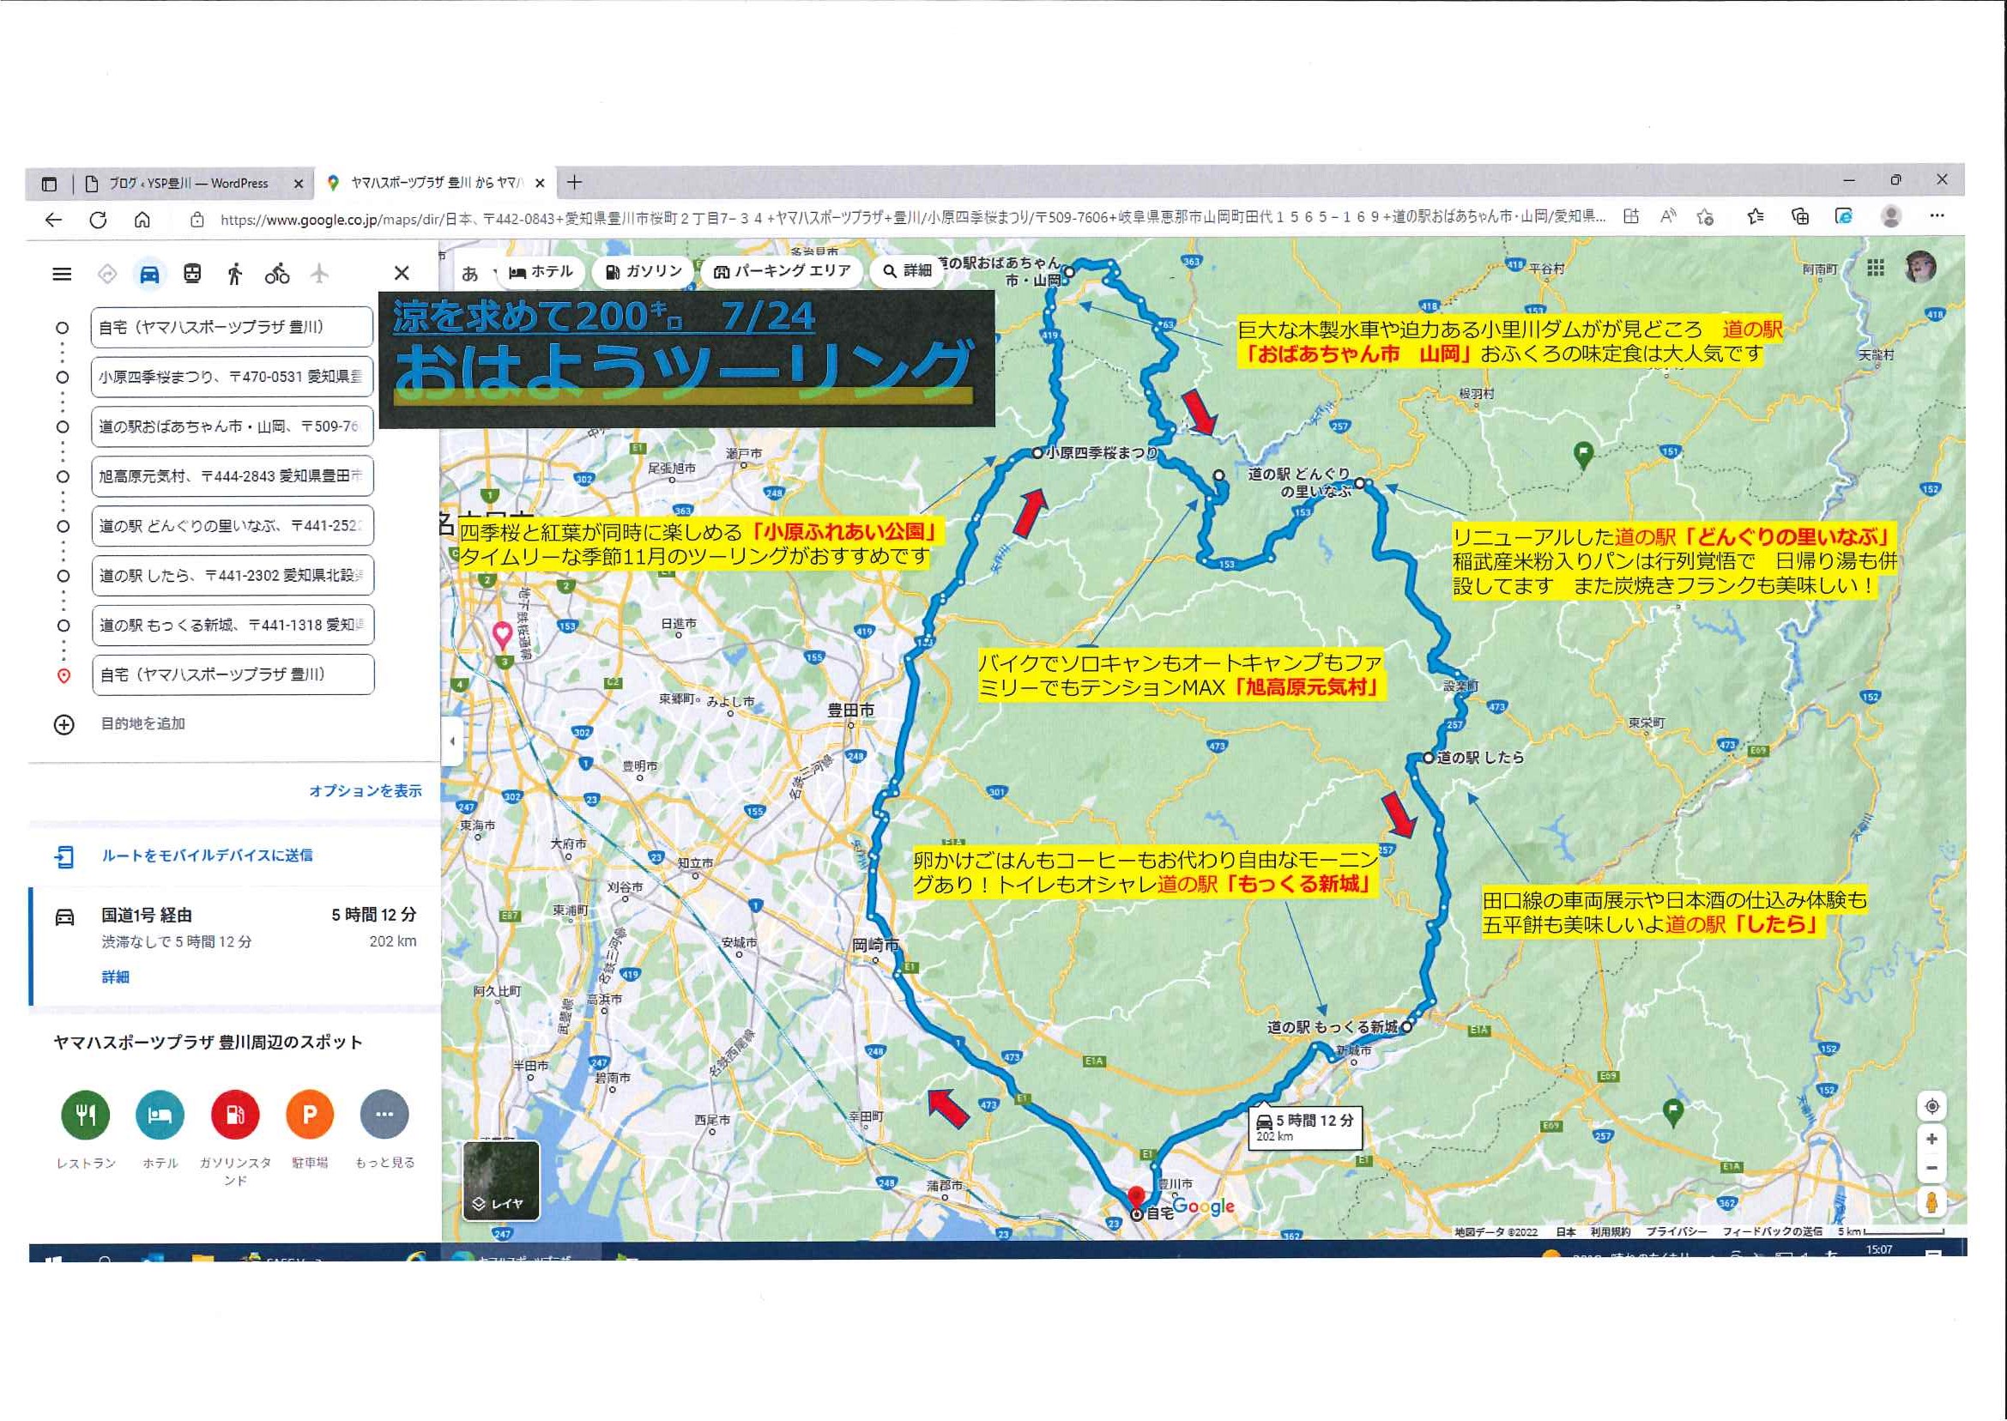Open Edge settings and more menu
2007x1421 pixels.
(1937, 215)
